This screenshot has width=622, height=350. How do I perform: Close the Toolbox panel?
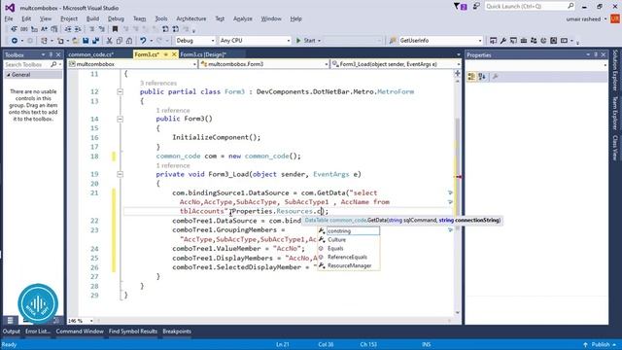tap(58, 54)
